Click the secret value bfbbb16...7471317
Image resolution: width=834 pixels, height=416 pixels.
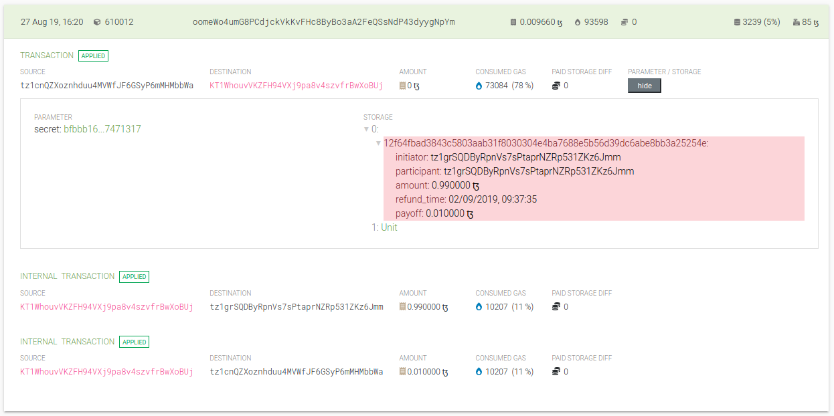(102, 129)
